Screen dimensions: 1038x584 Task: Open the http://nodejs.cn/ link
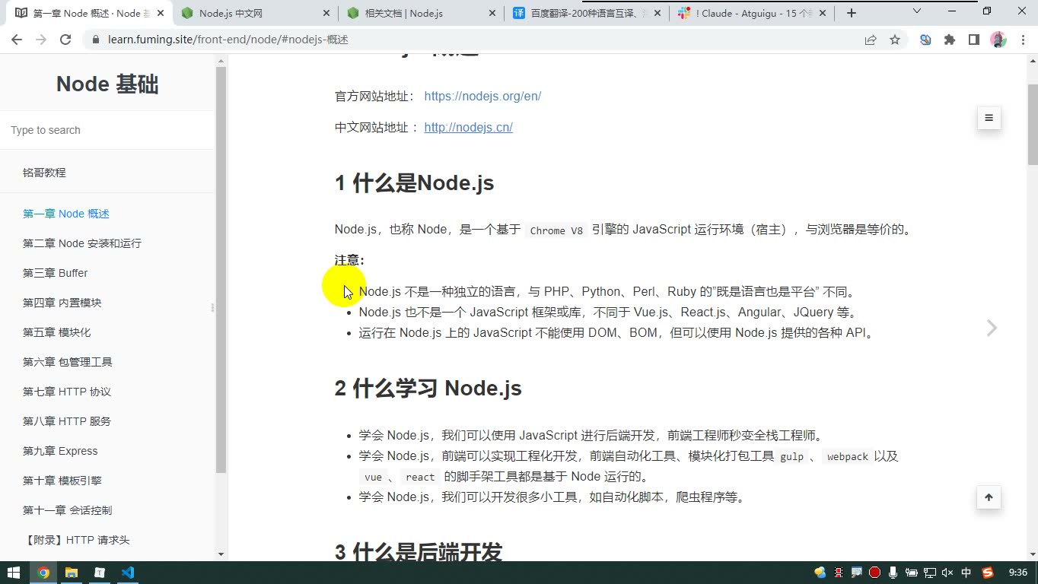[468, 127]
